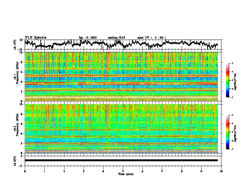Click time axis tick label "3"
Viewport: 249px width, 192px height.
click(x=84, y=171)
